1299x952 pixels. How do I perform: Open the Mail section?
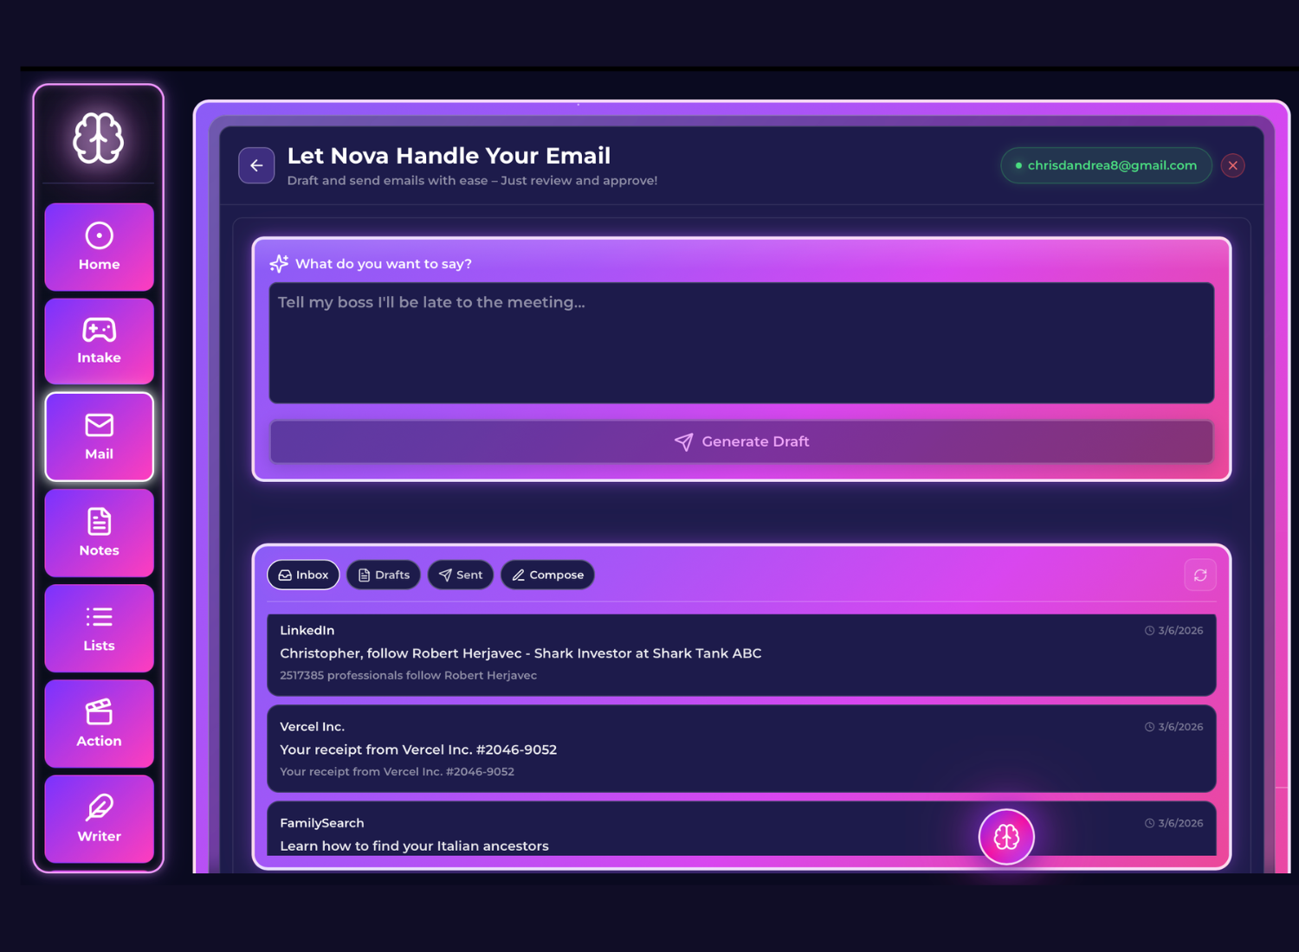99,437
